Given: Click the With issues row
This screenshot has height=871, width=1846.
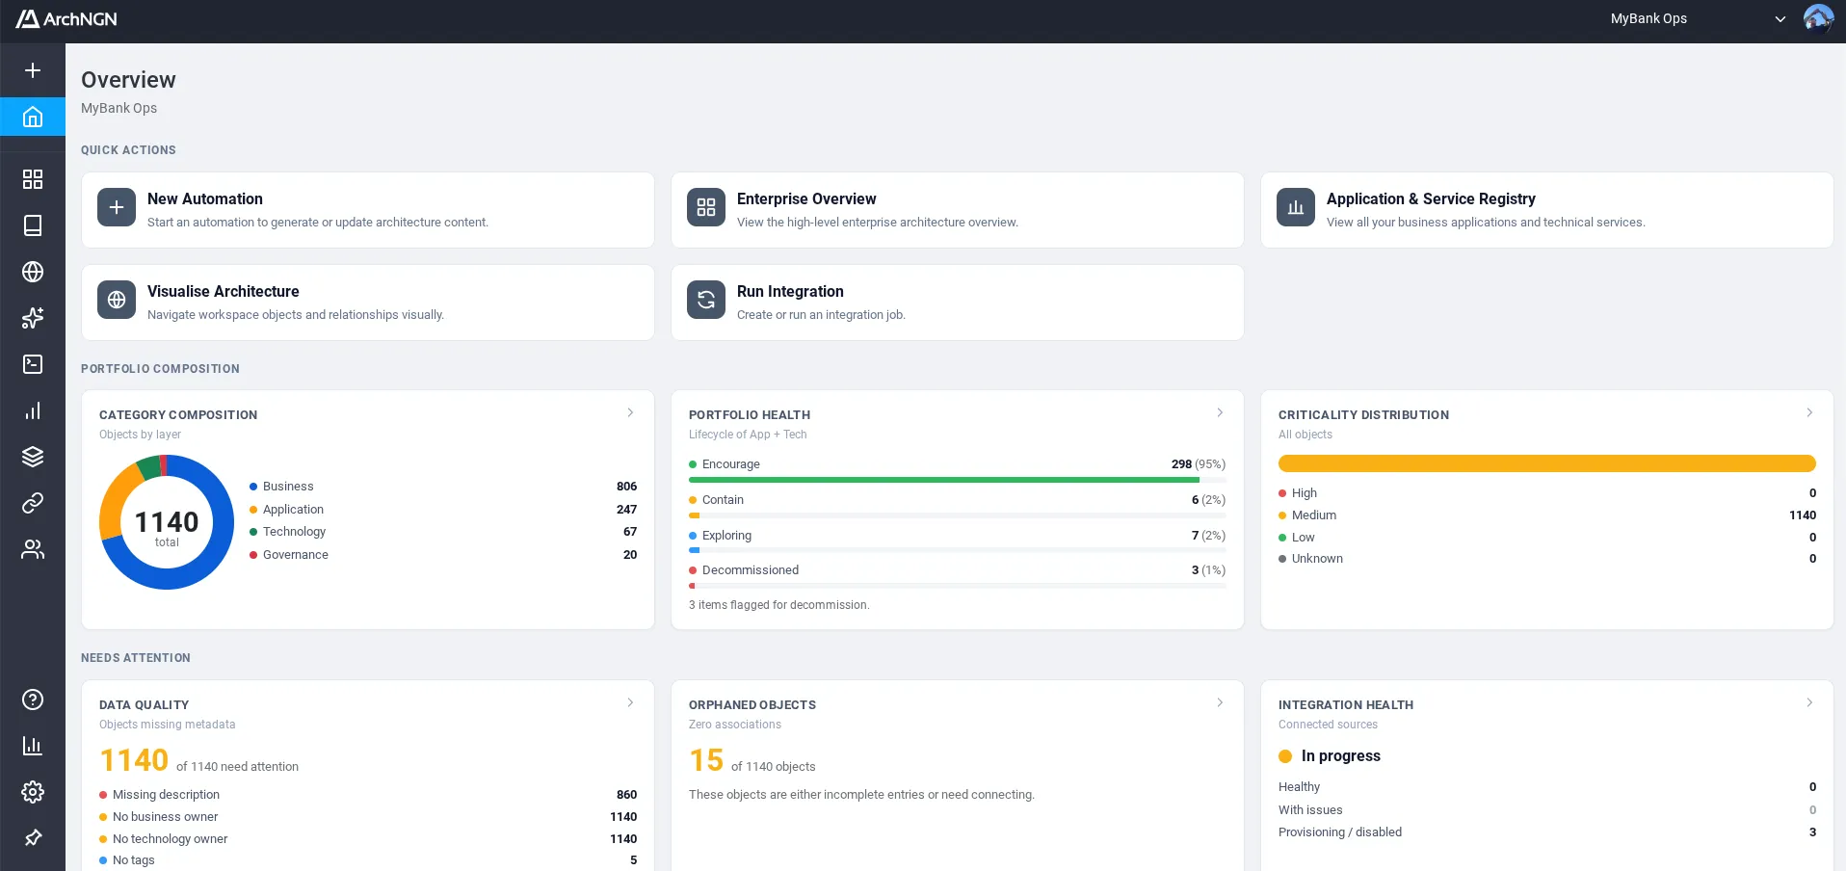Looking at the screenshot, I should point(1547,810).
